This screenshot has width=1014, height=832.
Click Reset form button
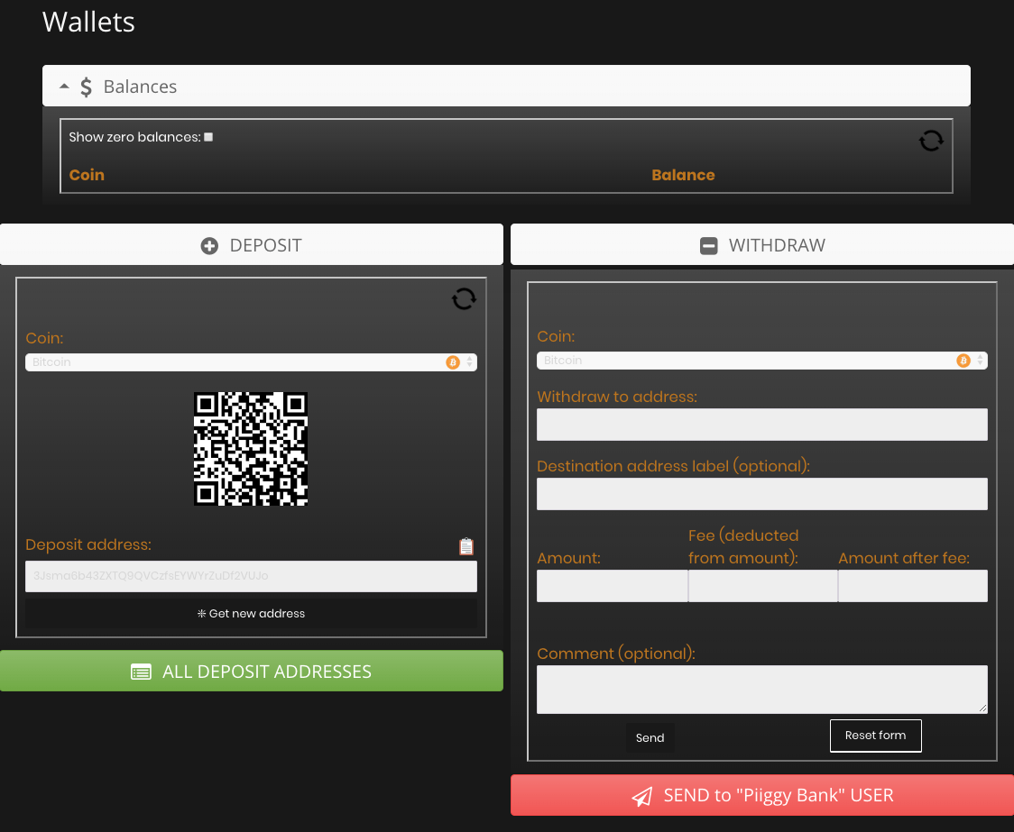click(876, 736)
